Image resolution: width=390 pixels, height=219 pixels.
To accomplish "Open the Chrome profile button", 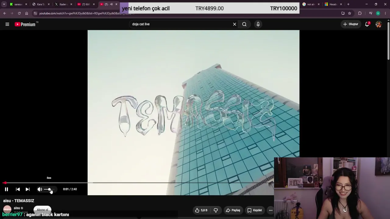I will (x=378, y=13).
